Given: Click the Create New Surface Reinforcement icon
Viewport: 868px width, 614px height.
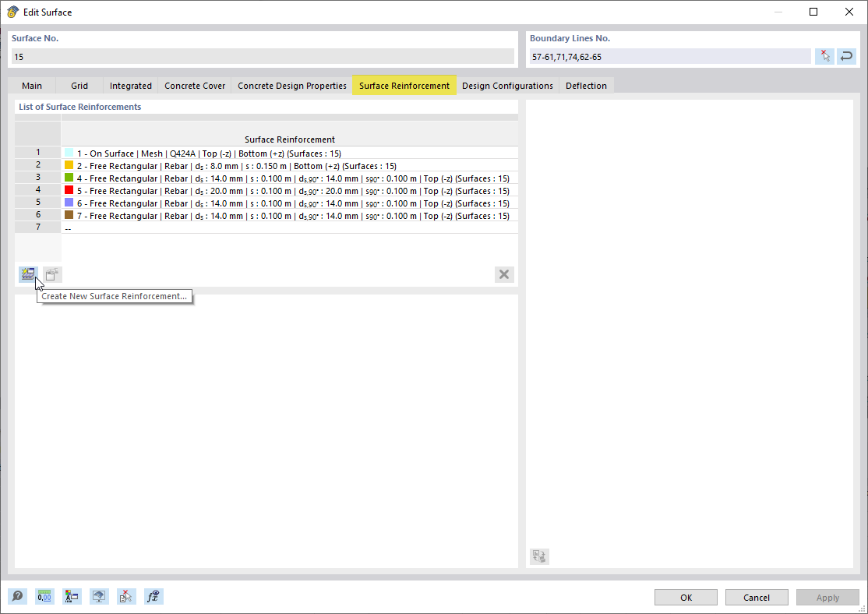Looking at the screenshot, I should pos(28,274).
